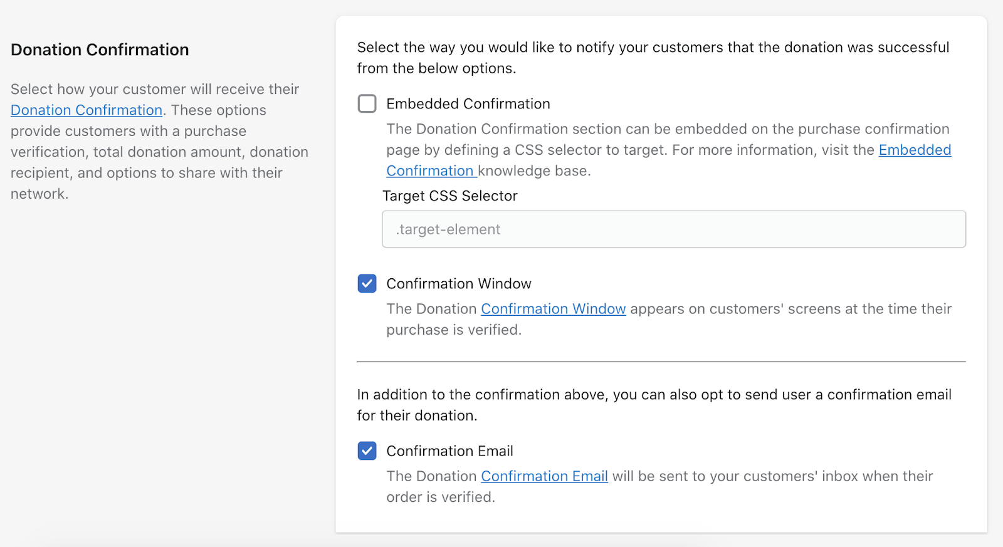
Task: Follow the 'Confirmation' link before 'knowledge base'
Action: (x=430, y=171)
